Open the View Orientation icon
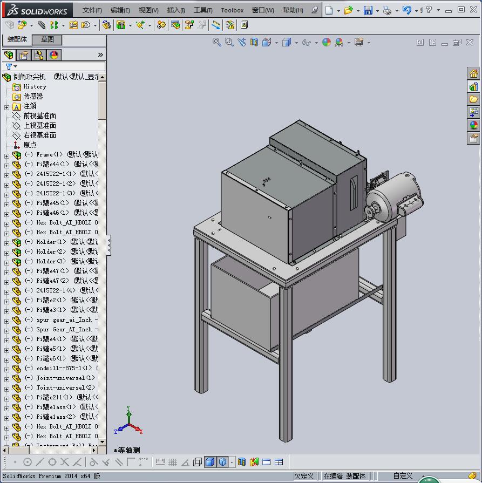This screenshot has height=483, width=482. (x=267, y=42)
